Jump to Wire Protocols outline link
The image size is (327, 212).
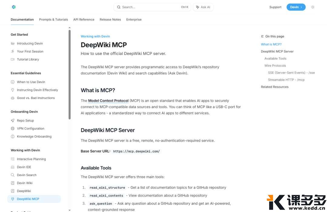(x=275, y=66)
